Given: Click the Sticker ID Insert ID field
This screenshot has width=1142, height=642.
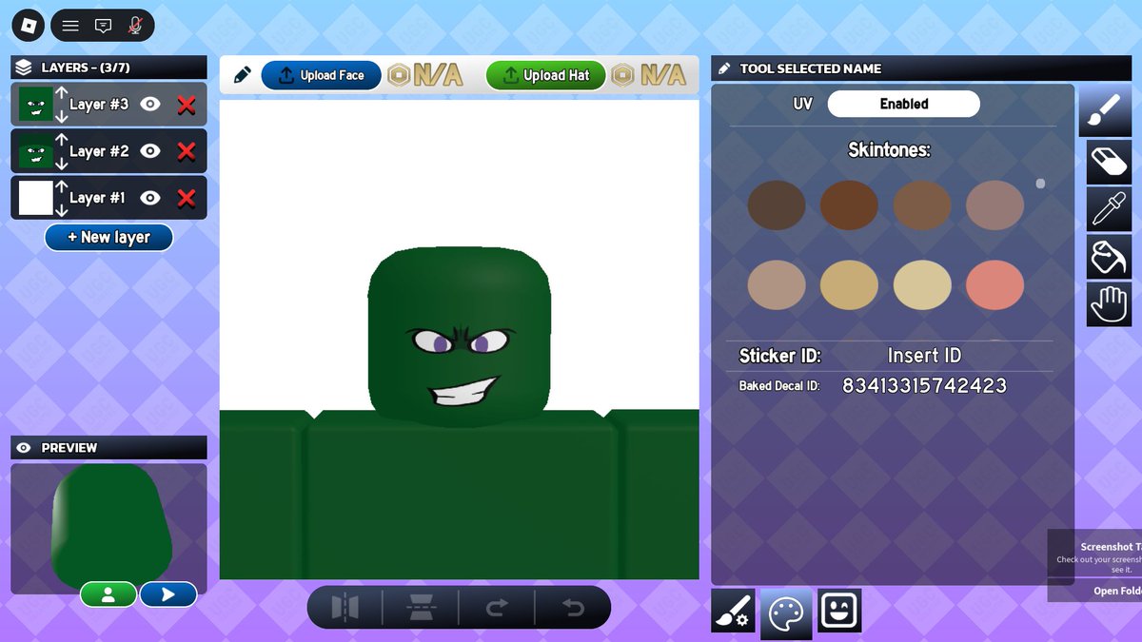Looking at the screenshot, I should (924, 356).
